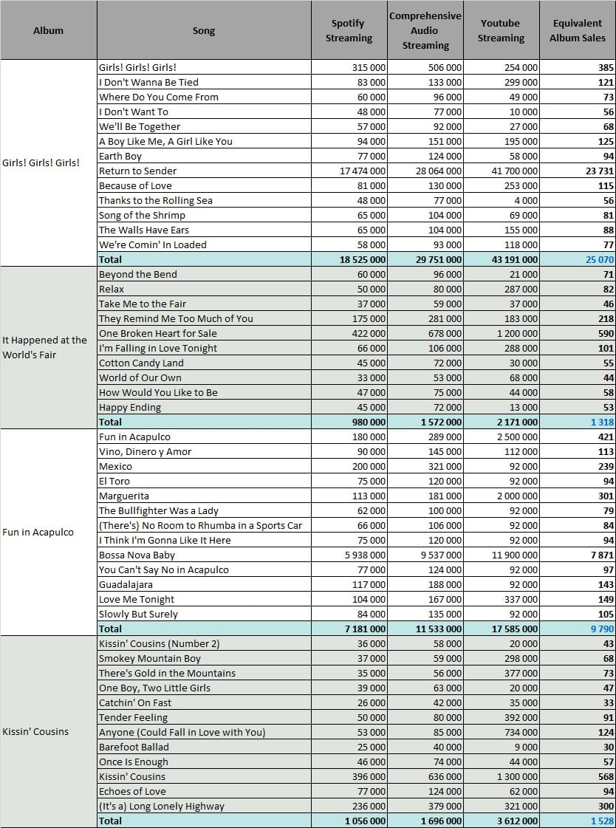
Task: Click the 'Once Is Enough' song cell
Action: point(204,762)
